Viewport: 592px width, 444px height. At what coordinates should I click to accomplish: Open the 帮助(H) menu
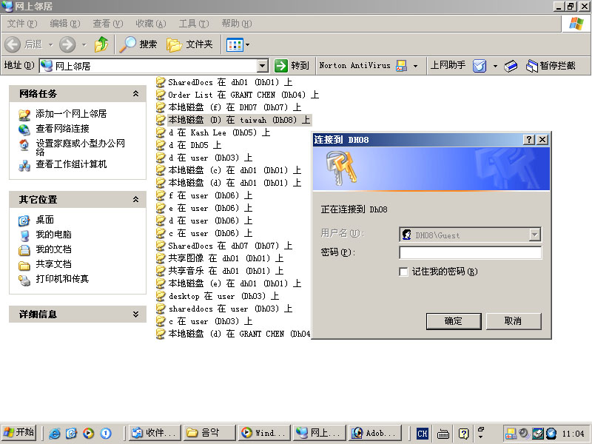click(x=237, y=24)
